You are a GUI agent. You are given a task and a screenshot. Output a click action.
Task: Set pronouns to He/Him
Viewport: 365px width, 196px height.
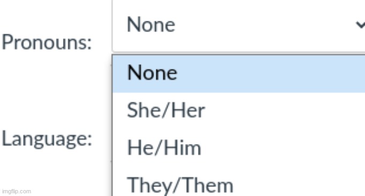tap(239, 148)
